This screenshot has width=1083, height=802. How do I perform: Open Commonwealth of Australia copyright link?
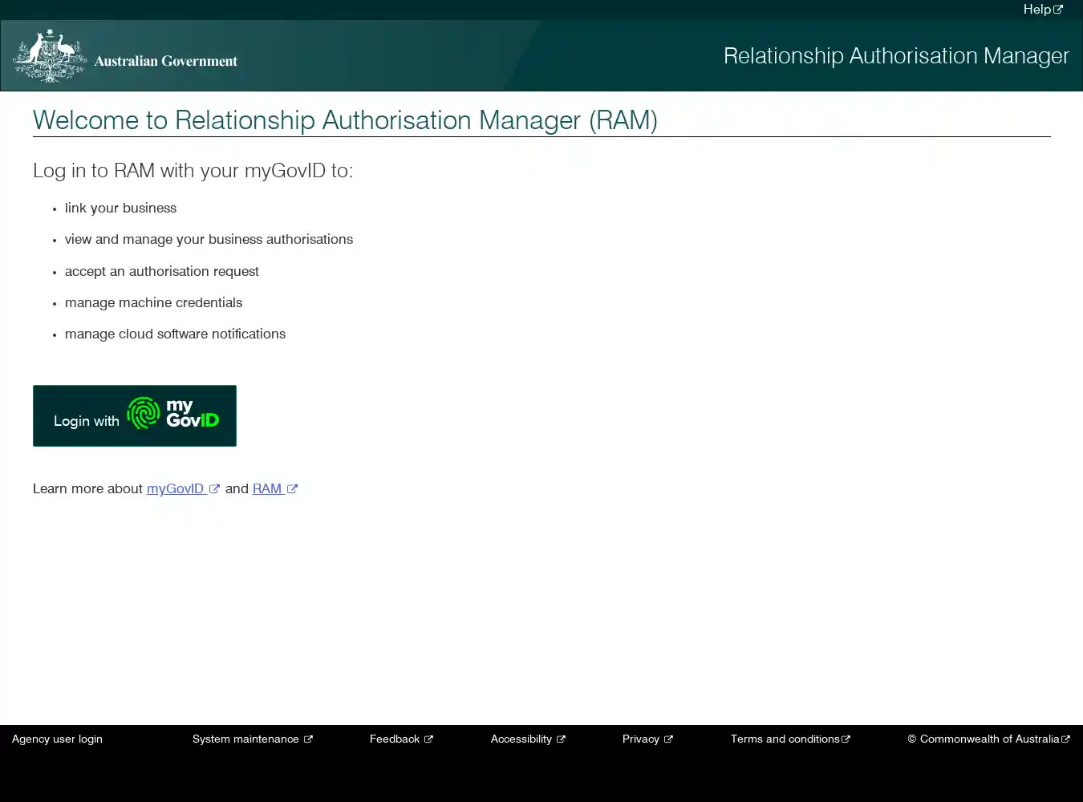pyautogui.click(x=988, y=739)
